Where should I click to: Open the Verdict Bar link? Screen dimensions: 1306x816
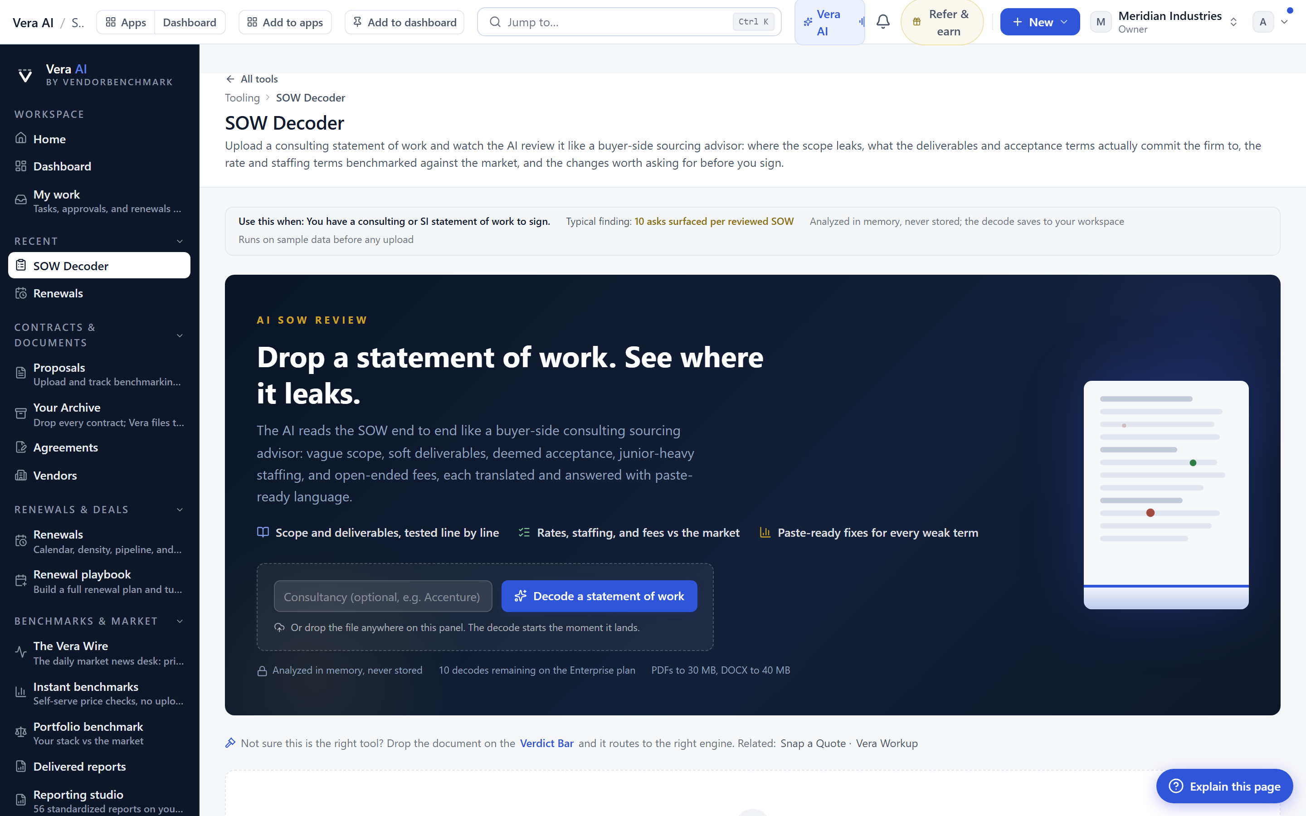(x=546, y=743)
